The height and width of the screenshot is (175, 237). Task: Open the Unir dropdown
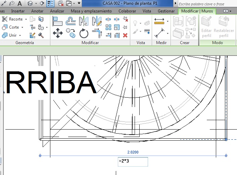point(20,35)
